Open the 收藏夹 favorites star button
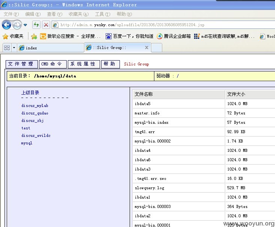The width and height of the screenshot is (275, 227). click(x=13, y=36)
